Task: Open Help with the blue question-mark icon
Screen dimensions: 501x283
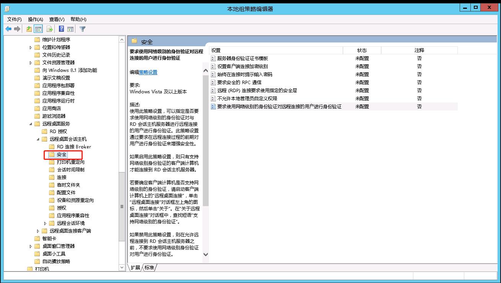Action: [61, 29]
